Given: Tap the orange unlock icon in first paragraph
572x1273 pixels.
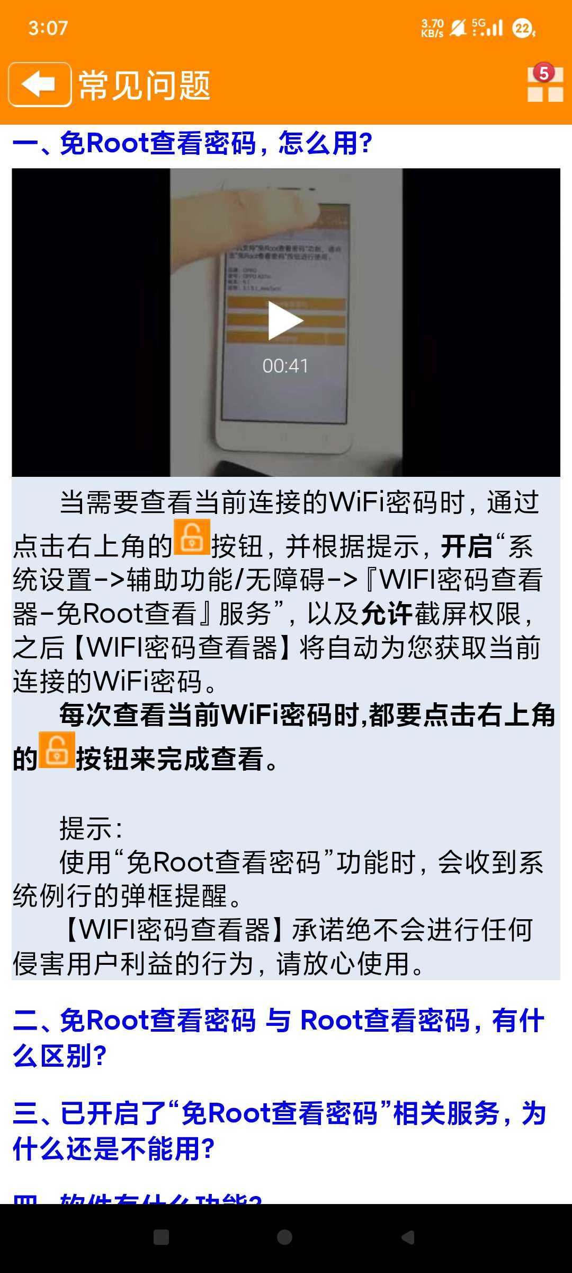Looking at the screenshot, I should (x=192, y=537).
